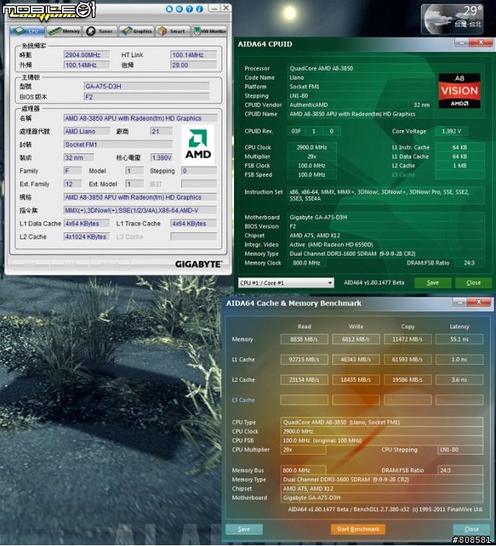Click Start Benchmark button
Viewport: 496px width, 546px height.
[358, 529]
